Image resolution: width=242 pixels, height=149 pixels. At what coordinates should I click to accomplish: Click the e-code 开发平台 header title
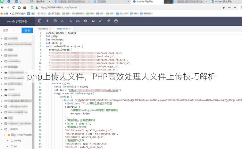[17, 21]
